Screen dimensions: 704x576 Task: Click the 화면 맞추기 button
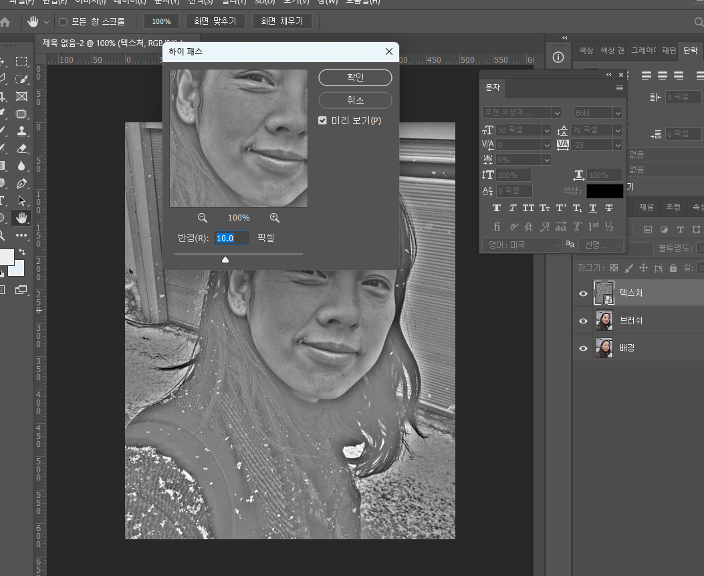tap(215, 21)
